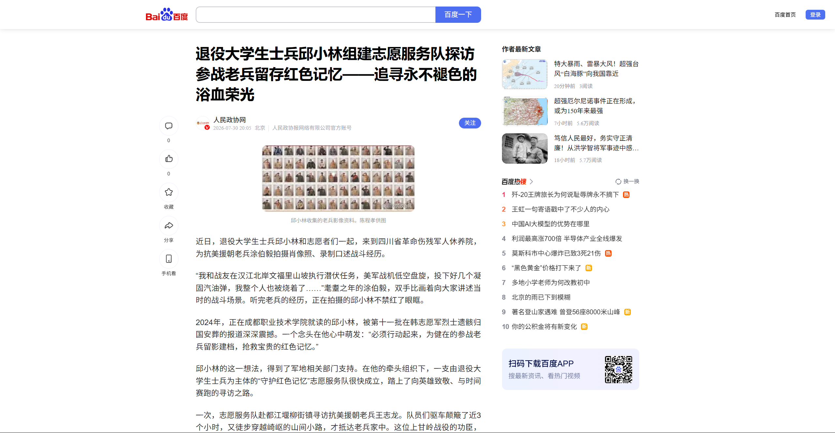Open hot search 北京的雨已下到模糊
This screenshot has height=433, width=835.
click(x=541, y=297)
